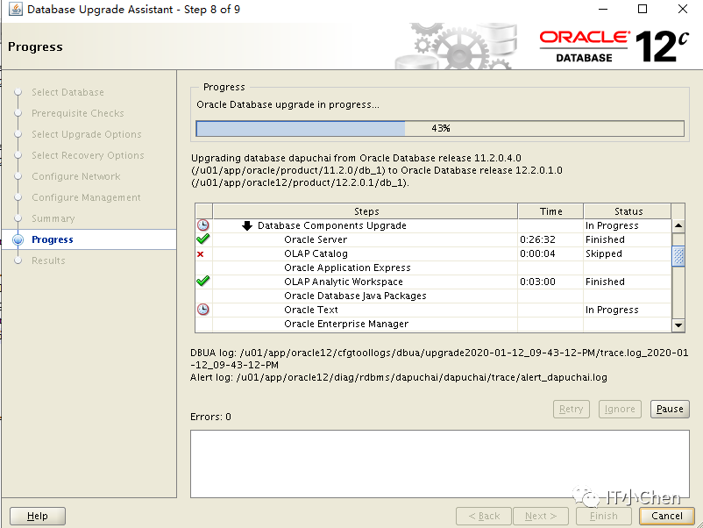703x528 pixels.
Task: Click the Next button
Action: (541, 516)
